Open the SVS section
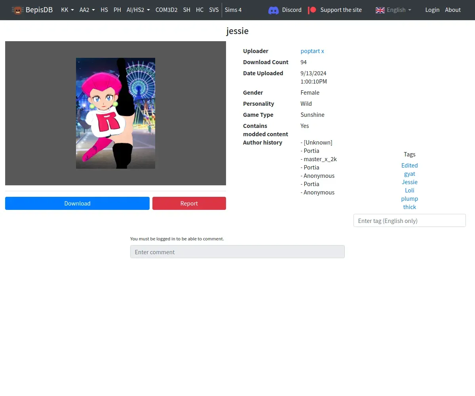 pyautogui.click(x=214, y=10)
